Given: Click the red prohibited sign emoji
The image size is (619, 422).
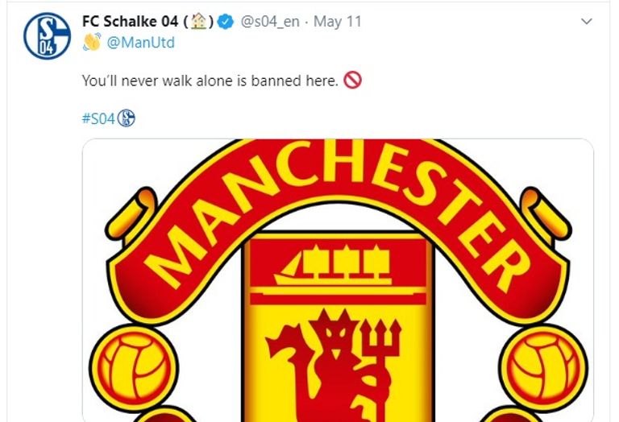Looking at the screenshot, I should (x=352, y=81).
